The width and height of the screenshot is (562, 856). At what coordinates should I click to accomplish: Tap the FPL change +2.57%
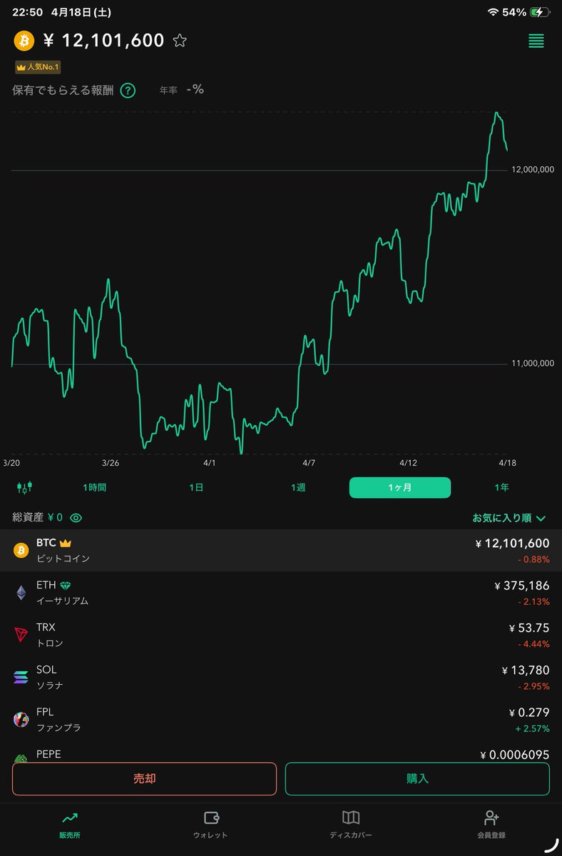[x=533, y=728]
